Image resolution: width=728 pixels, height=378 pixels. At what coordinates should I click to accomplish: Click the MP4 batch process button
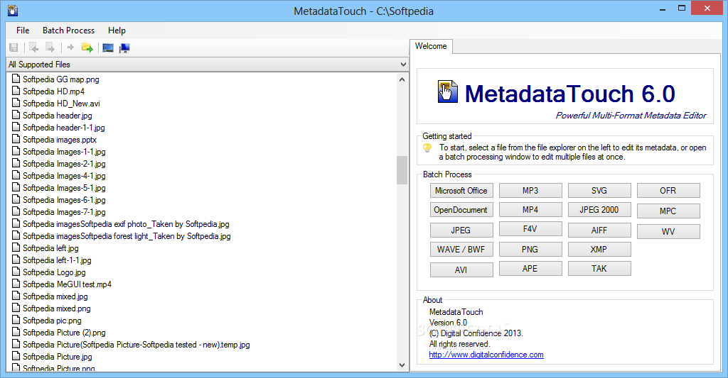point(530,209)
